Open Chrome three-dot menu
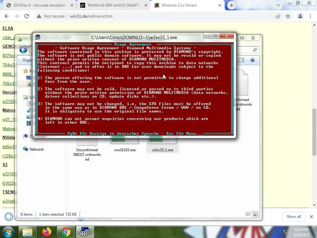The height and width of the screenshot is (238, 317). click(310, 16)
